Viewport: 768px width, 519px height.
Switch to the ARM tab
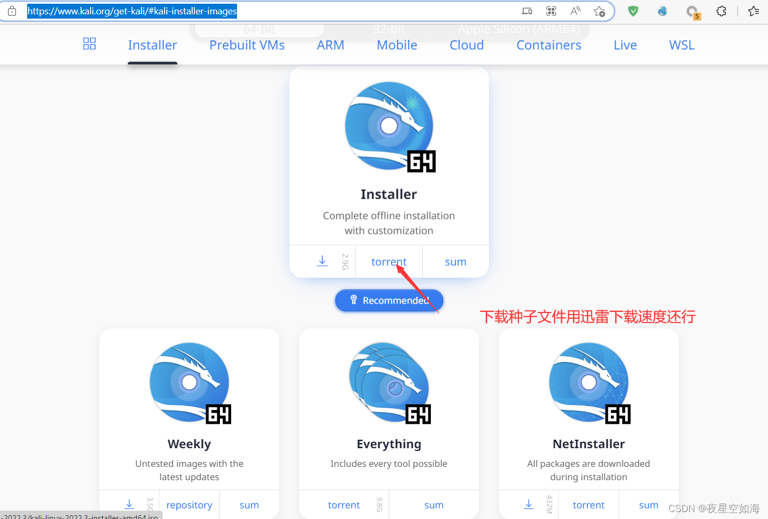click(x=331, y=45)
